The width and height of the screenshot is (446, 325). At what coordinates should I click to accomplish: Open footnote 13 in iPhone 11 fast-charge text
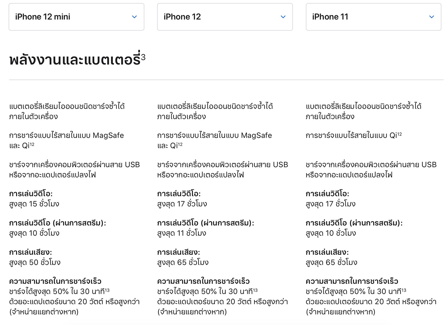(403, 290)
